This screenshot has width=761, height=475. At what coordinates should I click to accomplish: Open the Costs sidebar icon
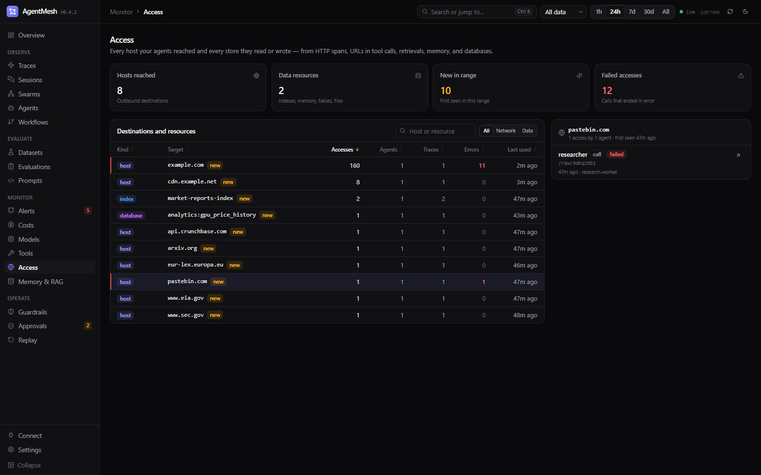pos(11,225)
